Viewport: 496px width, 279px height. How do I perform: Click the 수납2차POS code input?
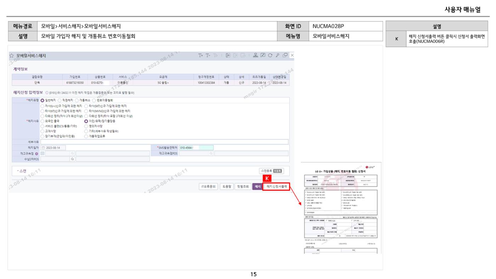point(55,159)
